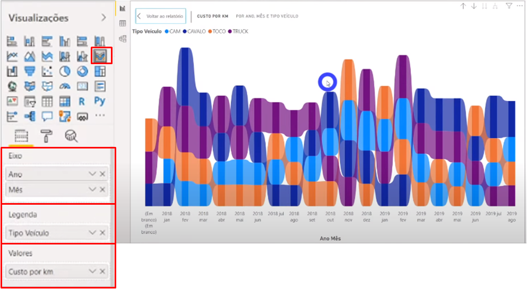
Task: Remove the Mês field from Eixo
Action: tap(102, 189)
